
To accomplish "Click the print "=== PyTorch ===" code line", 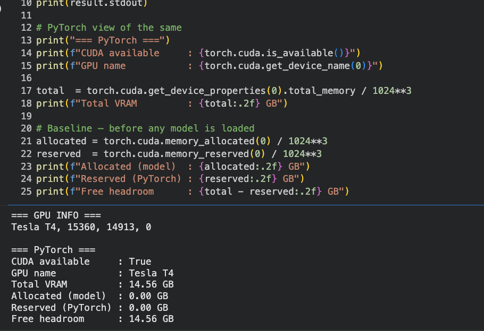I will point(103,40).
